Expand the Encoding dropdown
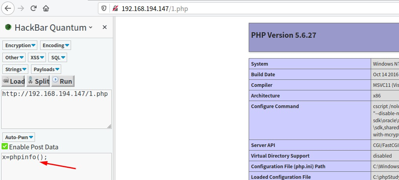 pos(56,45)
